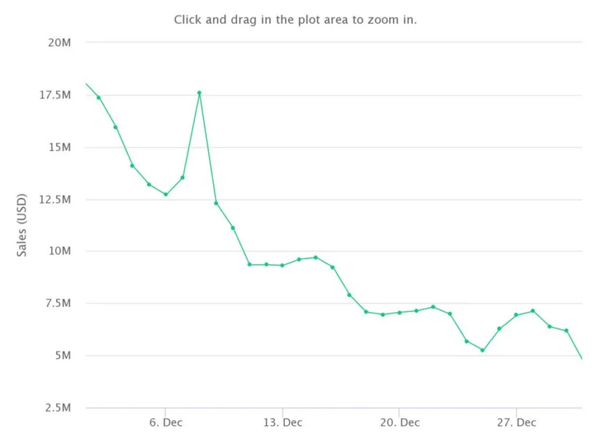The width and height of the screenshot is (592, 444).
Task: Click the 6. Dec x-axis label
Action: pyautogui.click(x=166, y=422)
